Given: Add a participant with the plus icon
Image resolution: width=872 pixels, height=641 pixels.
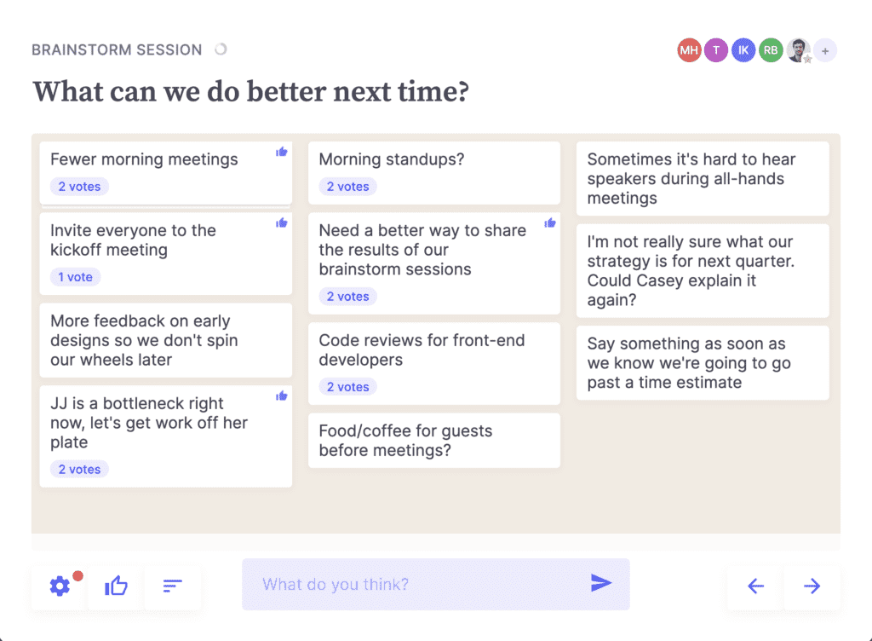Looking at the screenshot, I should pos(825,50).
